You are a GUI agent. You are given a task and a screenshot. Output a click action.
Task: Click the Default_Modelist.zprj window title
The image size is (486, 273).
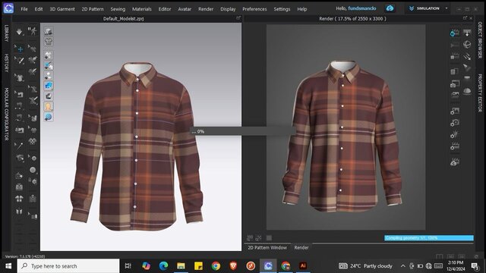[123, 18]
